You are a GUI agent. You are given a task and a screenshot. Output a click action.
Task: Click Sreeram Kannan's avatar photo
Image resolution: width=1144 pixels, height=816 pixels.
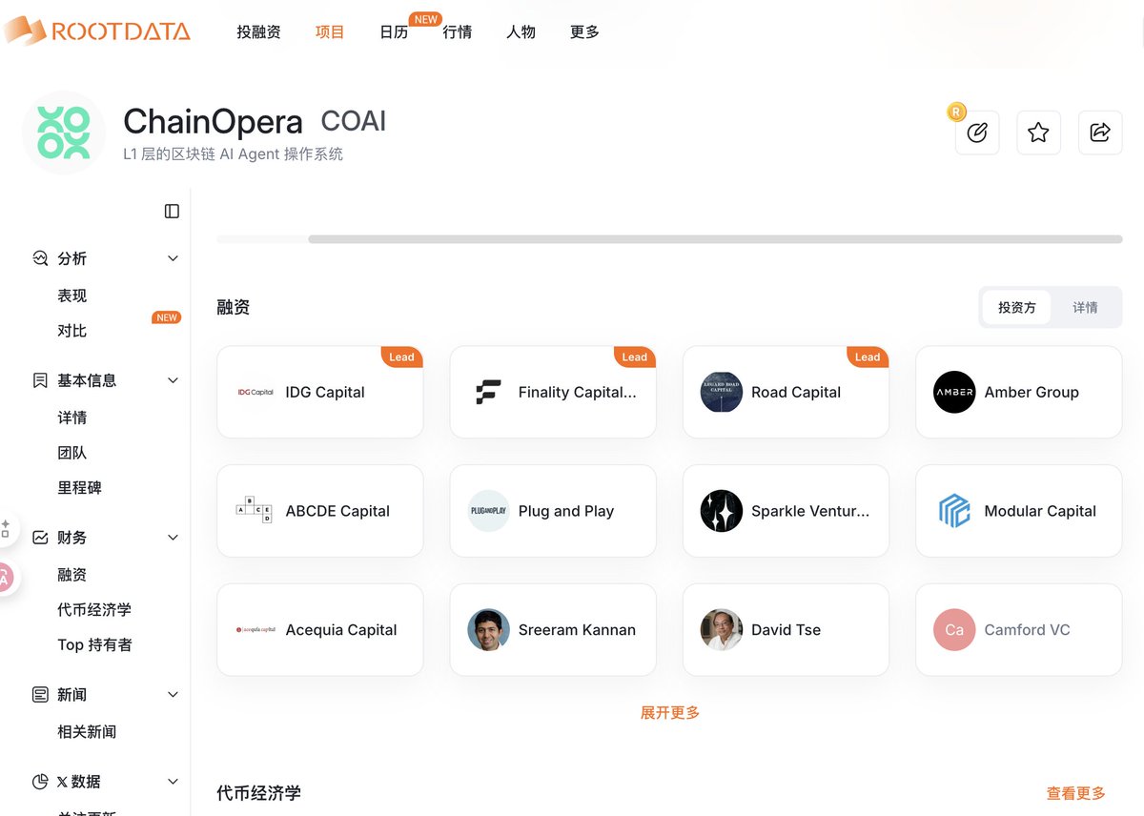[489, 630]
